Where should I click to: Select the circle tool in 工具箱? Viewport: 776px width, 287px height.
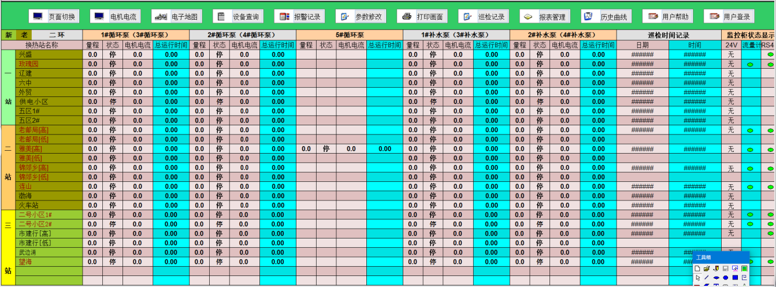[x=726, y=278]
